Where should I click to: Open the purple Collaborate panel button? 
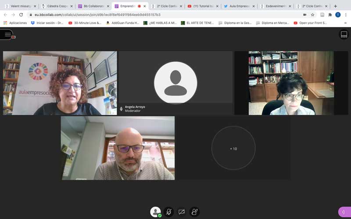(x=345, y=212)
